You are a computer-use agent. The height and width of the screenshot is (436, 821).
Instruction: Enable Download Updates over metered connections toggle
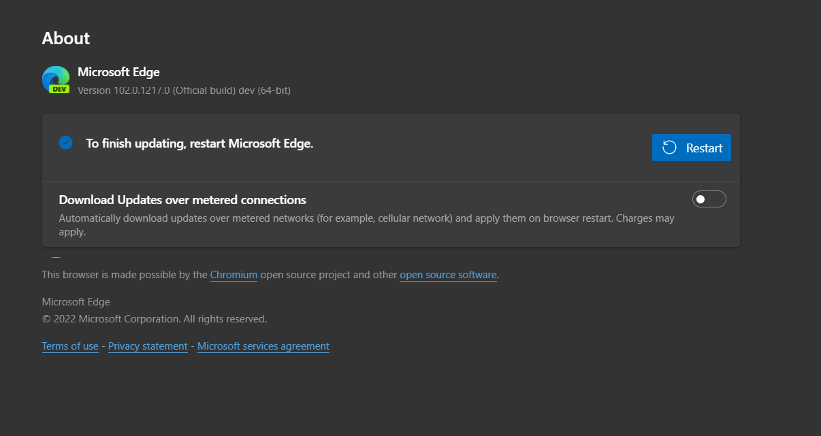709,199
